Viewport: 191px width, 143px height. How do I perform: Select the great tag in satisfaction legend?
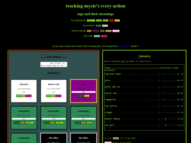pos(99,20)
